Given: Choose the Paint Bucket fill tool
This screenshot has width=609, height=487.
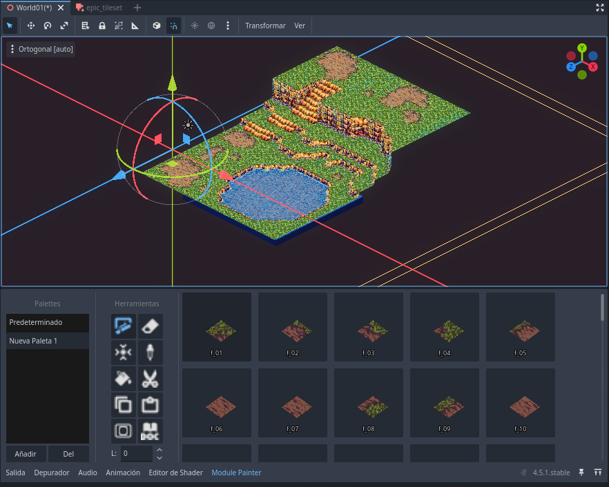Looking at the screenshot, I should (x=124, y=378).
